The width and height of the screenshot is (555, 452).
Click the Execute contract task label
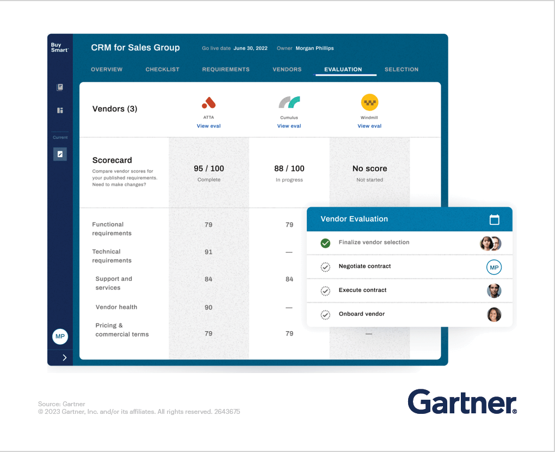pyautogui.click(x=362, y=290)
